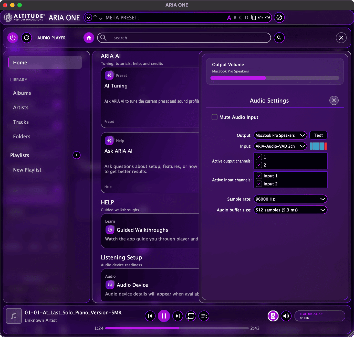Open the play queue icon
This screenshot has width=354, height=337.
(204, 316)
